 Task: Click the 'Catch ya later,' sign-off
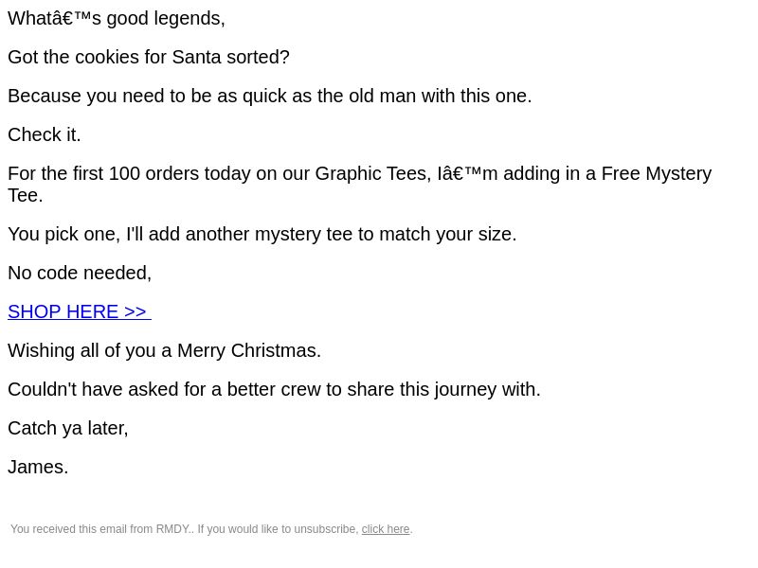pyautogui.click(x=68, y=428)
